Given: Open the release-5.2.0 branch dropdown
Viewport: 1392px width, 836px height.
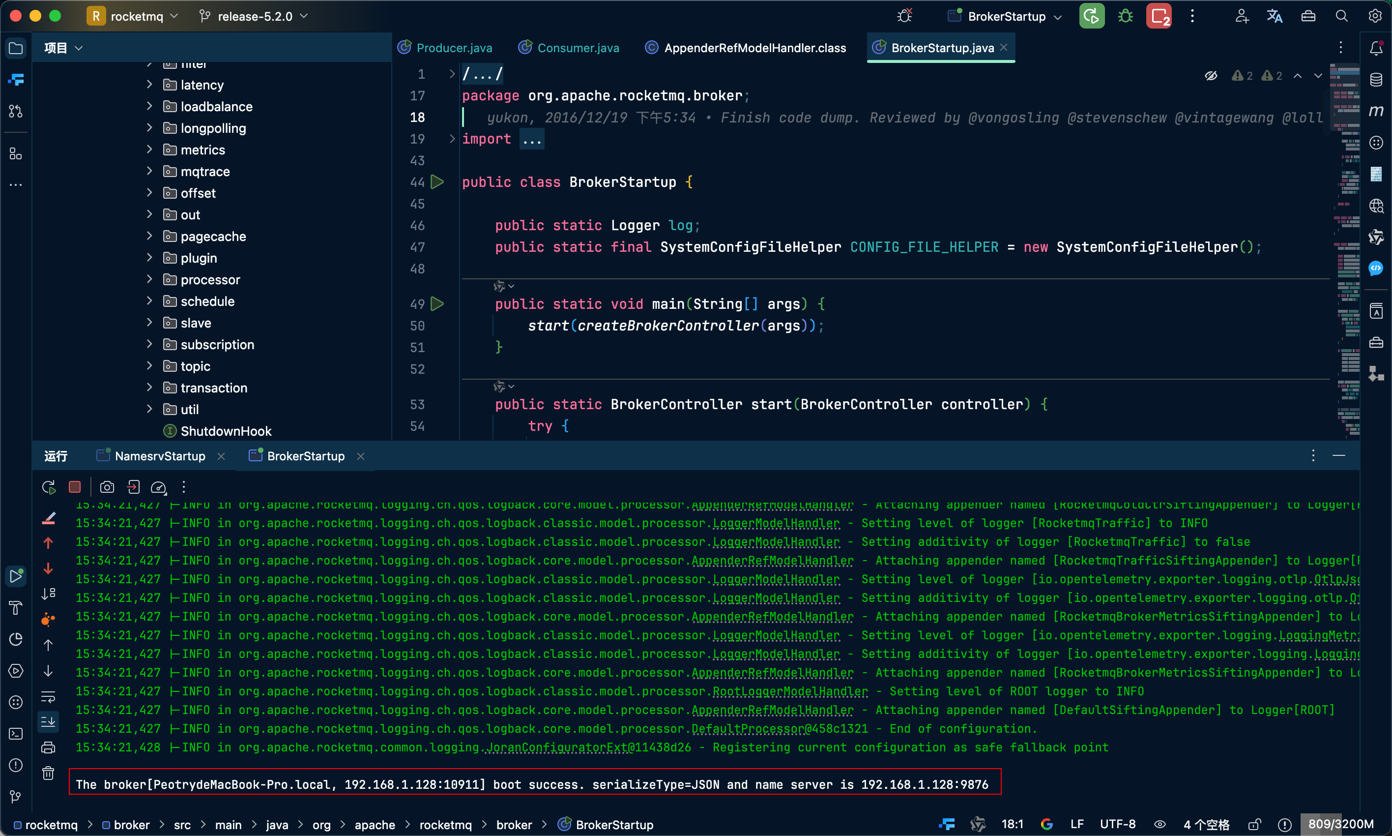Looking at the screenshot, I should coord(254,16).
